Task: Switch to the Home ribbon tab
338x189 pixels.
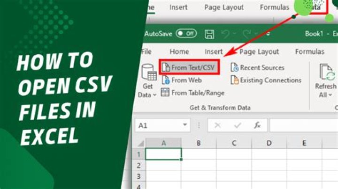Action: (179, 51)
